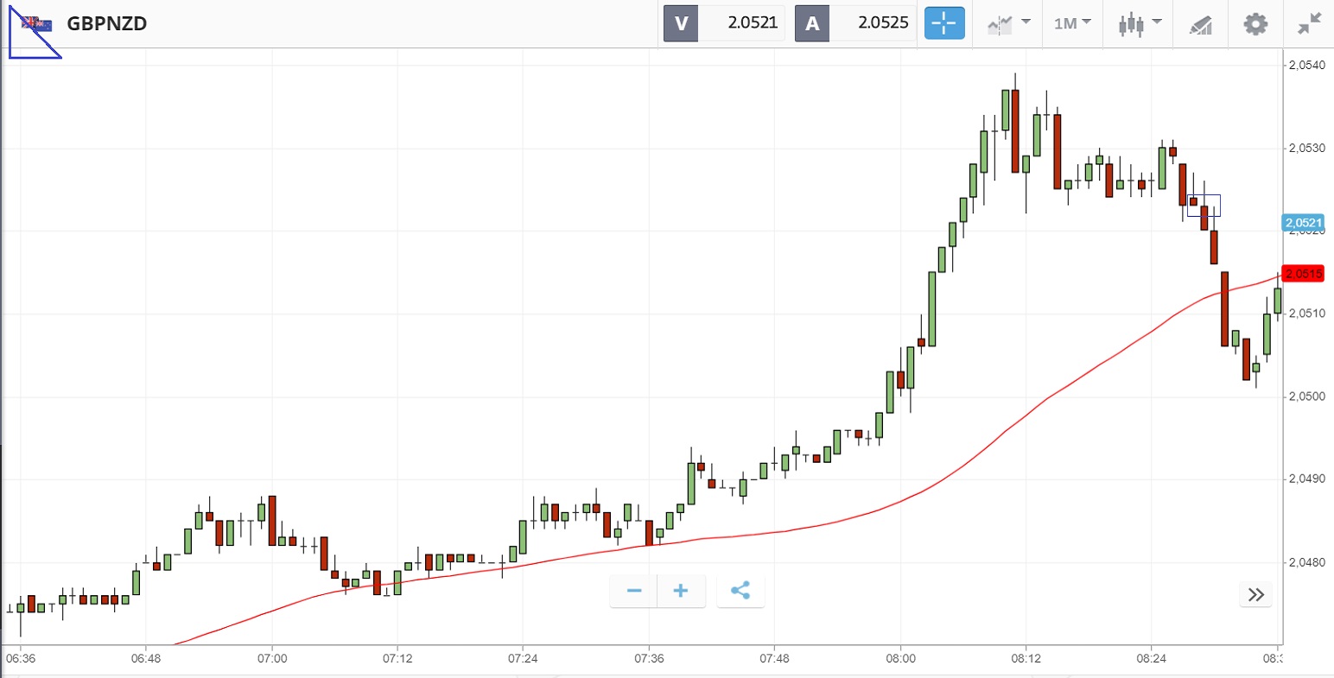Open the chart settings gear
This screenshot has width=1334, height=678.
1255,23
